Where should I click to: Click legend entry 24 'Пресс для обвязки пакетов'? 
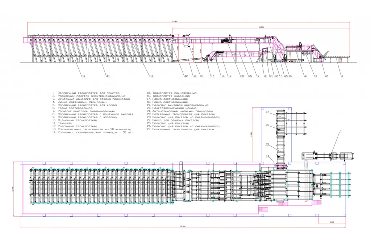click(x=173, y=120)
